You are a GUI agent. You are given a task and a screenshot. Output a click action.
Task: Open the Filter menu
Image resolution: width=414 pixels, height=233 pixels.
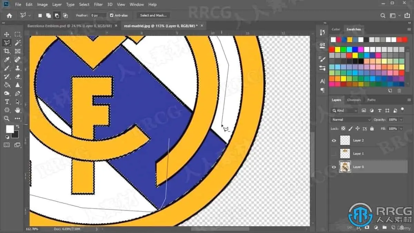click(98, 4)
